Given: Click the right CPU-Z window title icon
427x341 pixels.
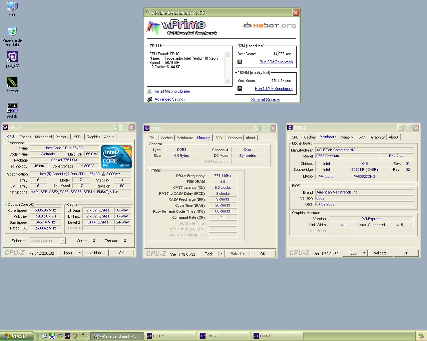Looking at the screenshot, I should tap(290, 128).
